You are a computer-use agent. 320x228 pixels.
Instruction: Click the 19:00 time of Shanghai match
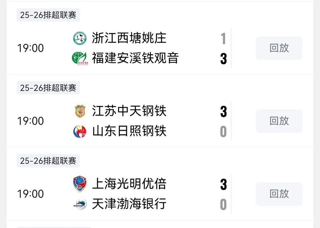pyautogui.click(x=30, y=194)
